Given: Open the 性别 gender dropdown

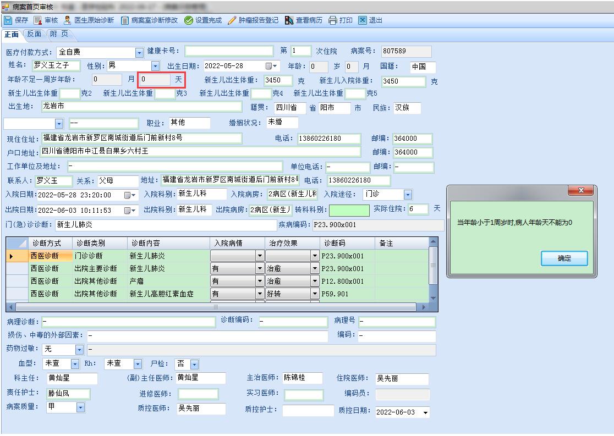Looking at the screenshot, I should (155, 66).
